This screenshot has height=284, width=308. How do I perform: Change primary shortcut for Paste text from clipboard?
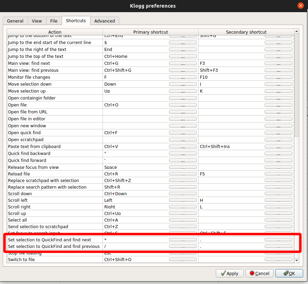pyautogui.click(x=183, y=146)
